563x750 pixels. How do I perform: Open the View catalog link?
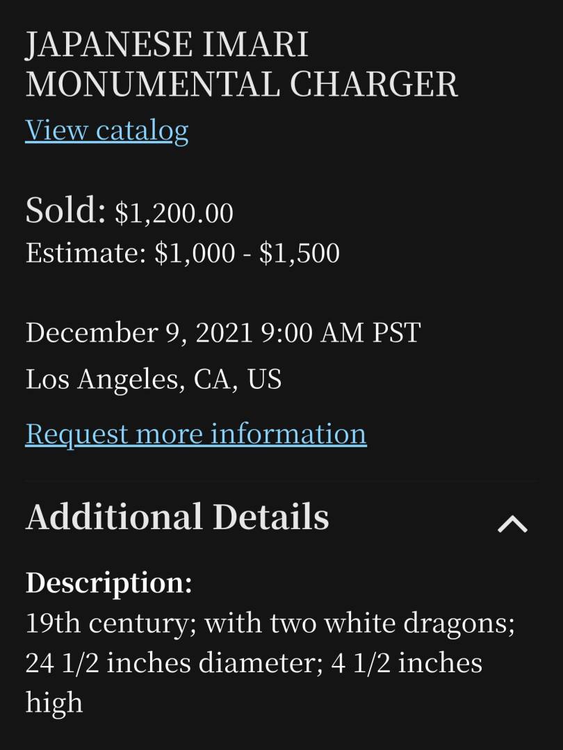pos(106,130)
